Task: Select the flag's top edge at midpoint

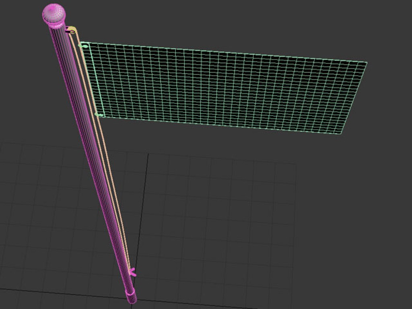Action: tap(225, 52)
